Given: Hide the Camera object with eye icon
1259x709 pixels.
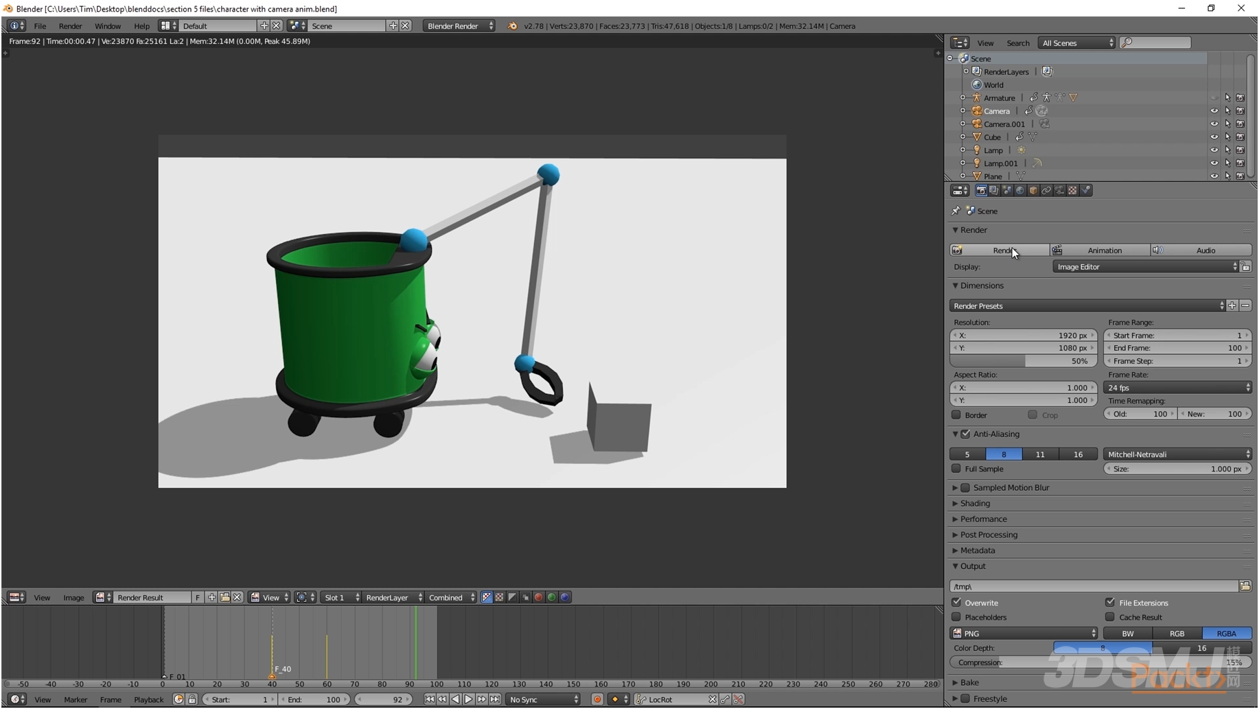Looking at the screenshot, I should pyautogui.click(x=1214, y=111).
